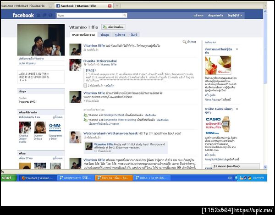Open a new browser tab with plus button
The width and height of the screenshot is (275, 215).
click(x=117, y=6)
